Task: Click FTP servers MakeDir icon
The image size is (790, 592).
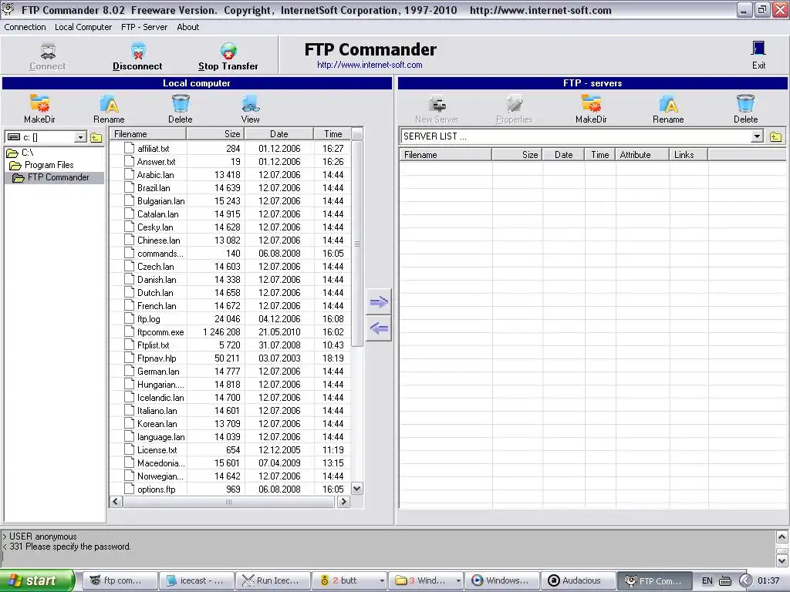Action: click(x=591, y=104)
